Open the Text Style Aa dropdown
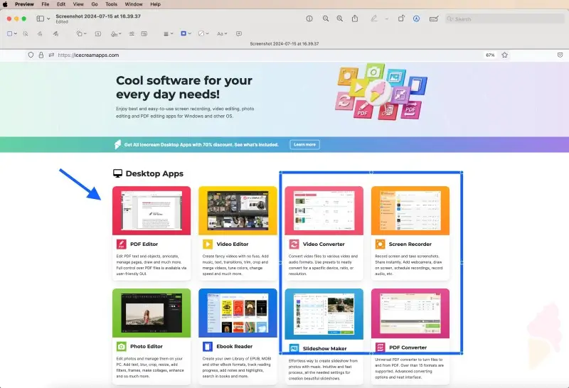The width and height of the screenshot is (569, 388). 222,33
